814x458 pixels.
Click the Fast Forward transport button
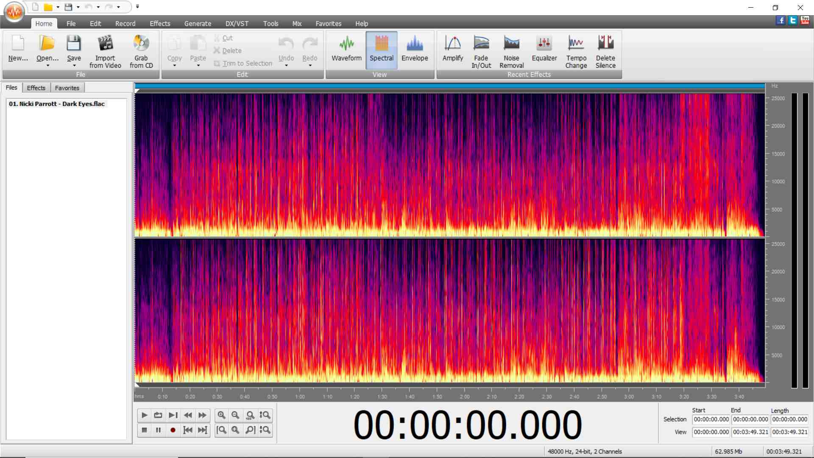click(203, 415)
